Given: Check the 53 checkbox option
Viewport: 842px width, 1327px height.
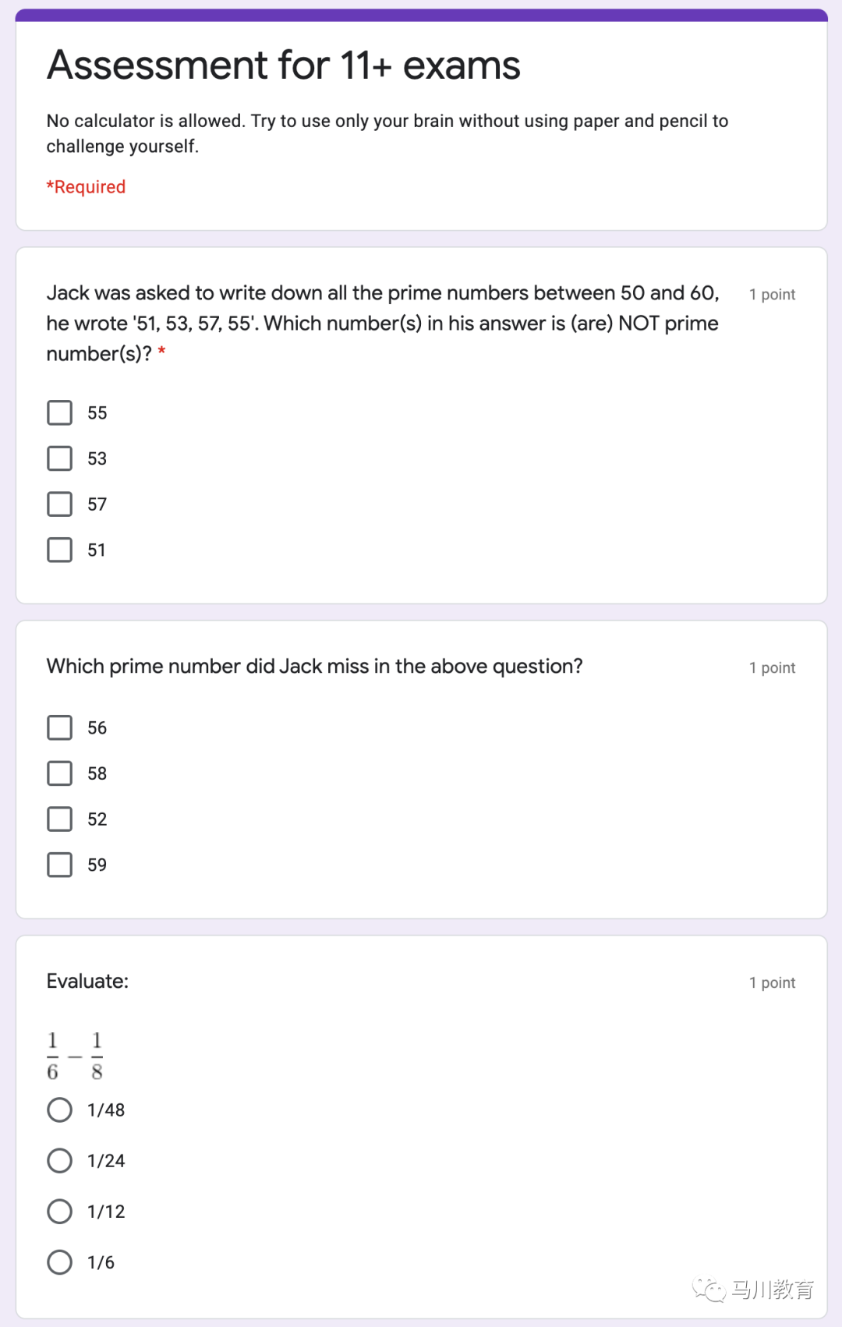Looking at the screenshot, I should pyautogui.click(x=60, y=458).
